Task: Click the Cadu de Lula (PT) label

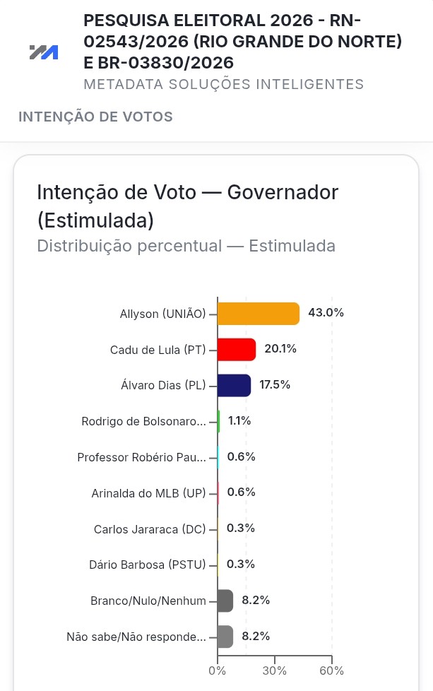Action: click(158, 350)
